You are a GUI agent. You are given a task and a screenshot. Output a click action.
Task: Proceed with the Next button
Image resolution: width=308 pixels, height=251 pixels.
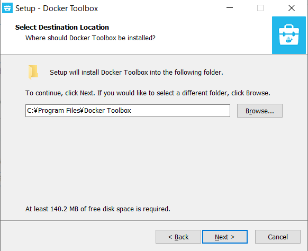[x=225, y=237]
